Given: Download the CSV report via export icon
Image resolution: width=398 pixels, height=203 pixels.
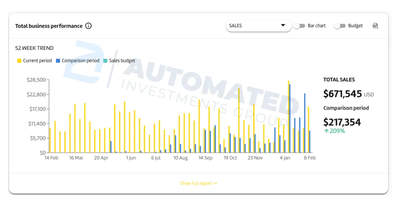Looking at the screenshot, I should [x=375, y=26].
